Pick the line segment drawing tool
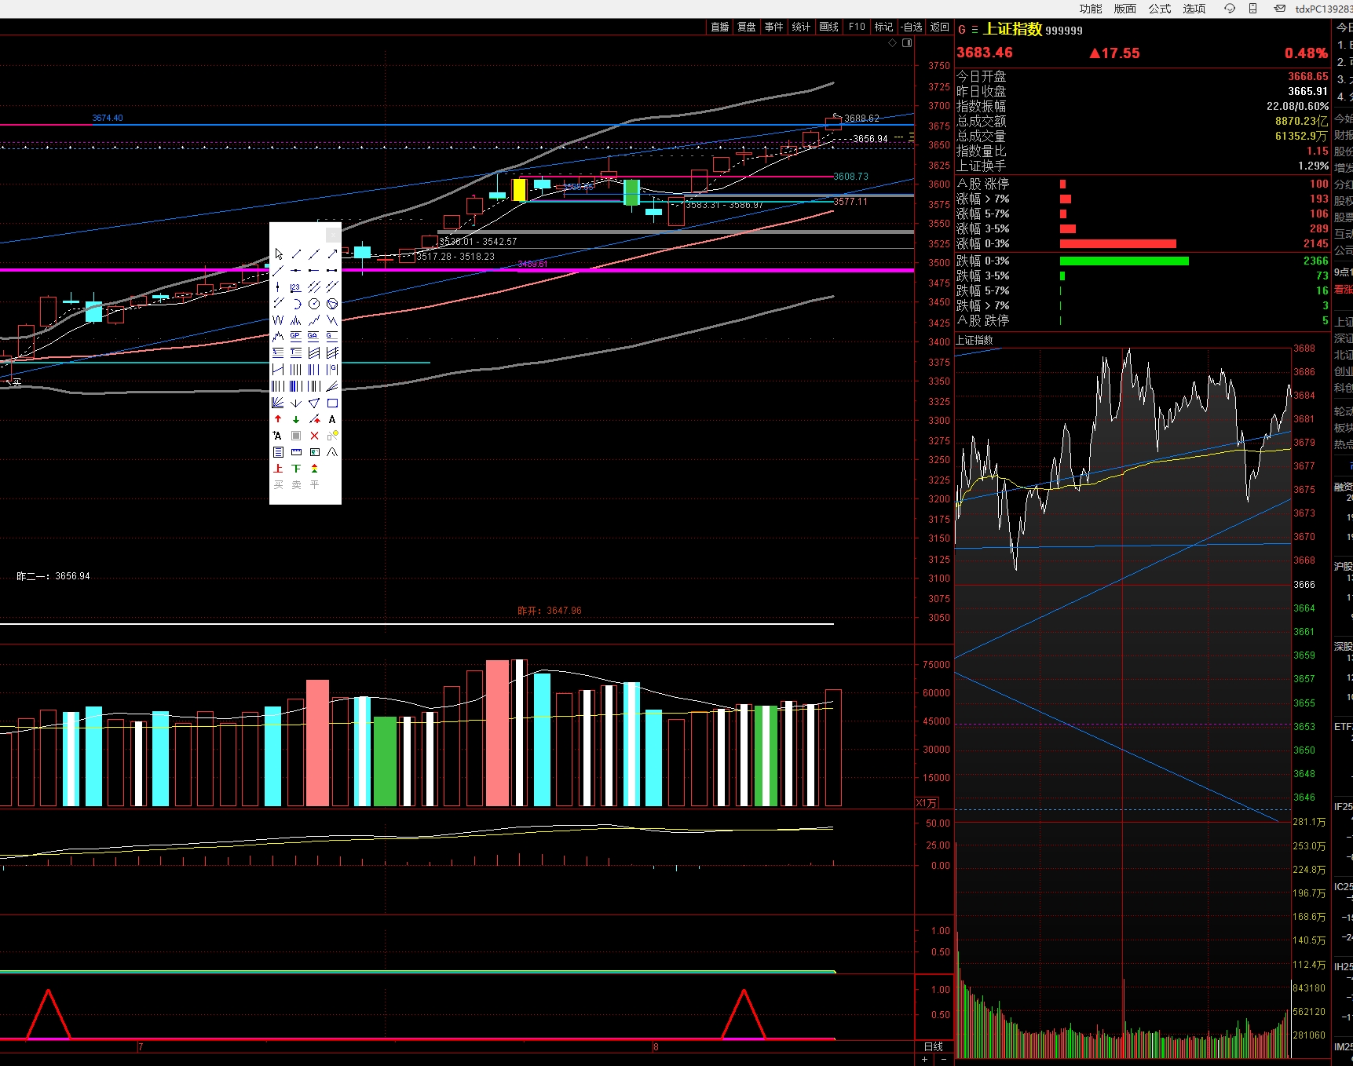 coord(296,254)
